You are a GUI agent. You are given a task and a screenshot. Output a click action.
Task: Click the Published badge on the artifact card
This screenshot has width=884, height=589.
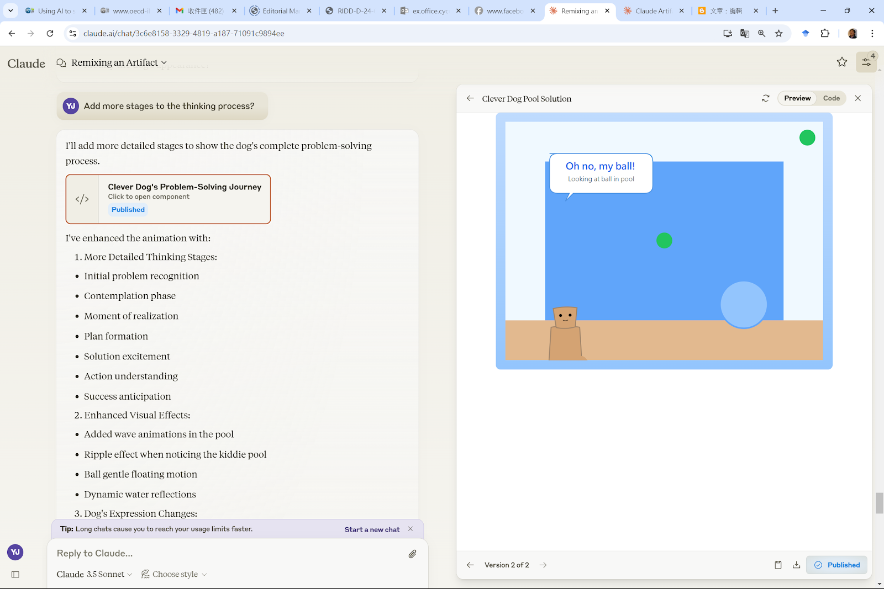pos(128,210)
